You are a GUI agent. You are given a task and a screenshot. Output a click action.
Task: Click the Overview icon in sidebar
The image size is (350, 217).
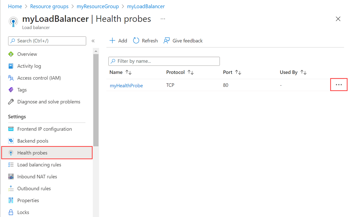point(11,54)
